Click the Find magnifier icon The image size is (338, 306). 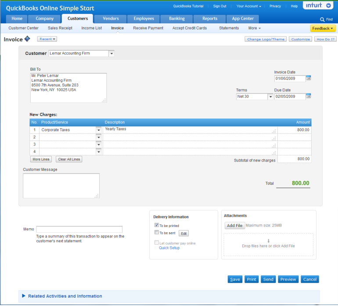(x=322, y=19)
